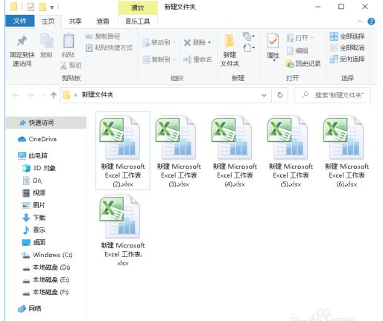The width and height of the screenshot is (383, 321).
Task: Go forward with right arrow
Action: pyautogui.click(x=31, y=95)
